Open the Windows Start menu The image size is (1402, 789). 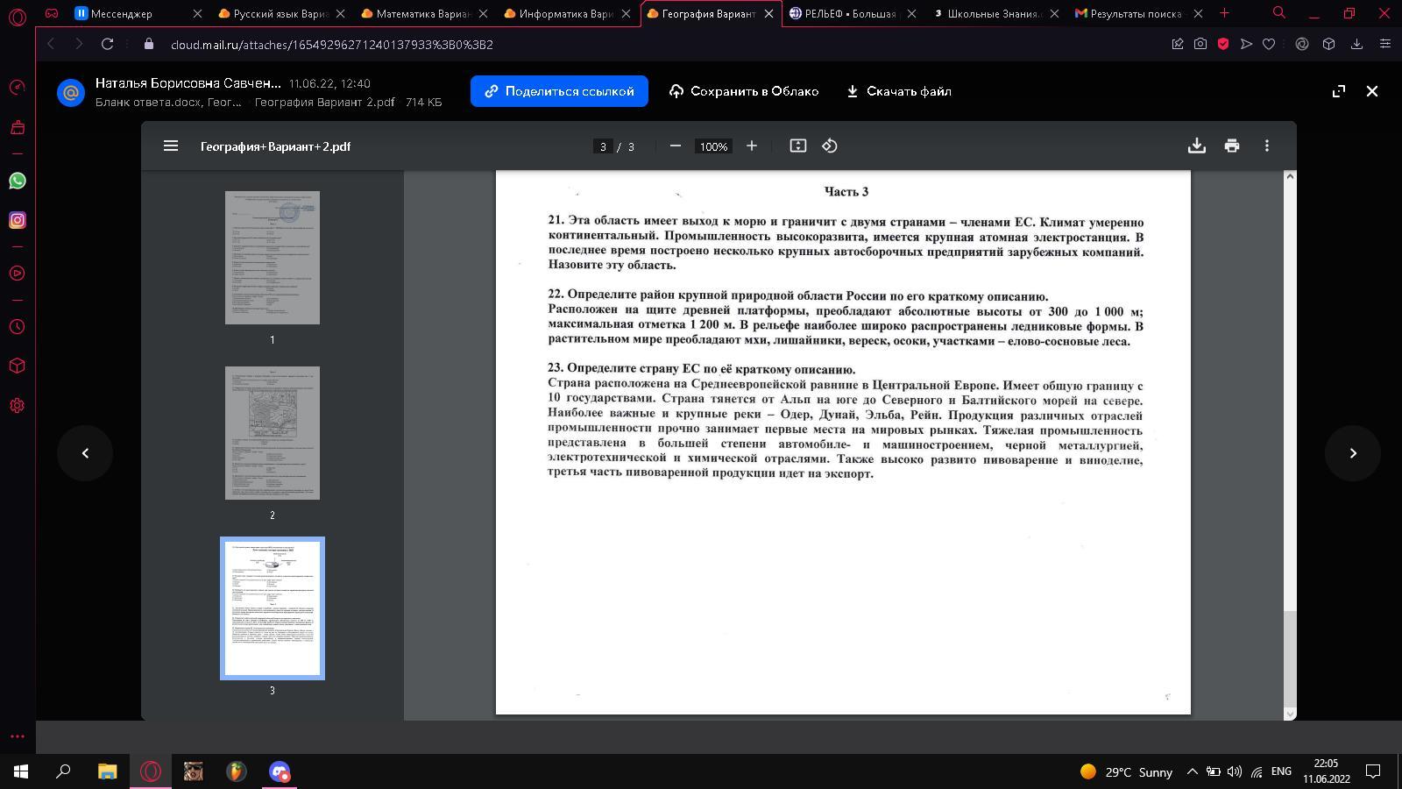21,771
